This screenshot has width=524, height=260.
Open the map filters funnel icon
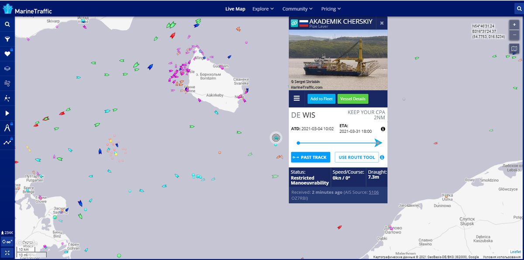[7, 39]
